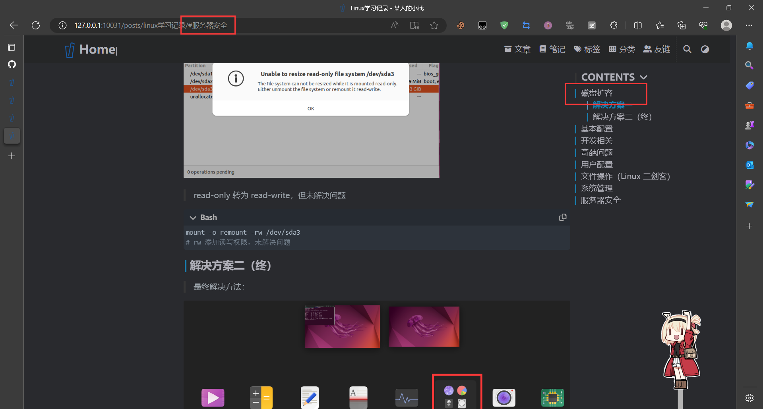Image resolution: width=763 pixels, height=409 pixels.
Task: Toggle favorite star for this page
Action: 434,25
